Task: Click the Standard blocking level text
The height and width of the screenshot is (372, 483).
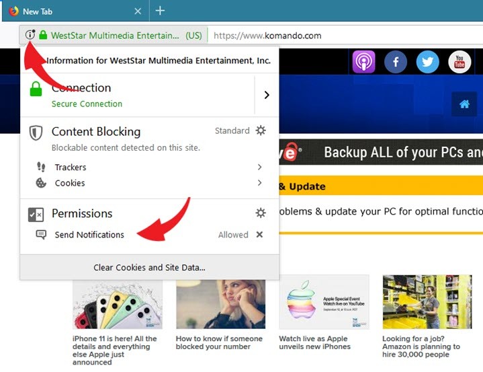Action: coord(232,131)
